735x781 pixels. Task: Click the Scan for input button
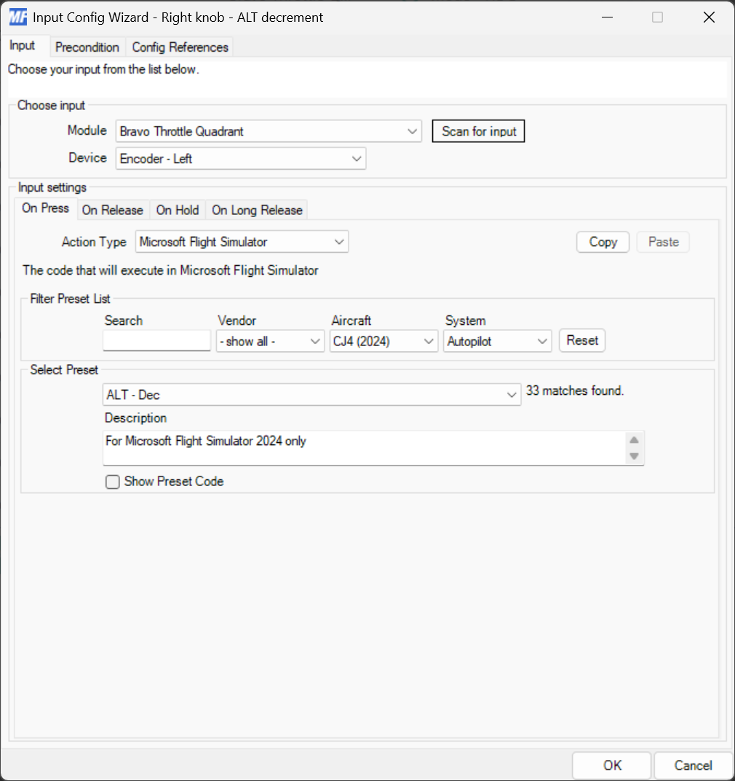point(478,131)
